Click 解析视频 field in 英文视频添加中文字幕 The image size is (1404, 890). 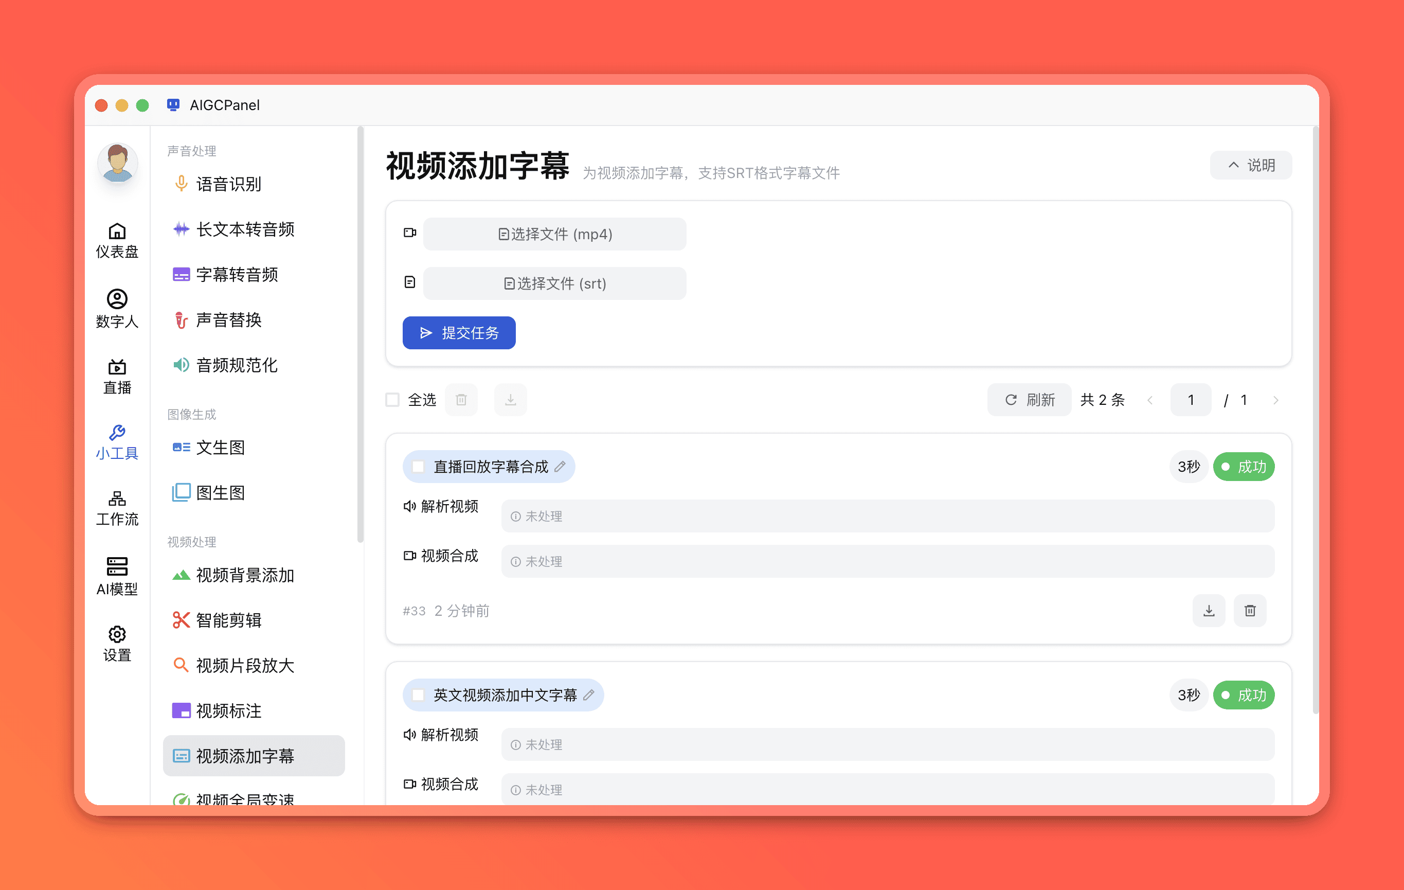[888, 744]
